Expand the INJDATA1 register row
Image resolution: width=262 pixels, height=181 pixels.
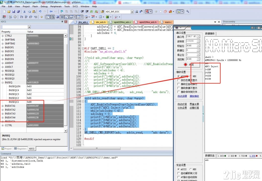click(x=3, y=106)
